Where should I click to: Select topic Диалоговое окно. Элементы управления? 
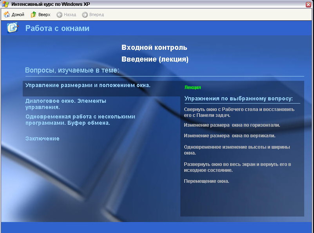point(66,104)
